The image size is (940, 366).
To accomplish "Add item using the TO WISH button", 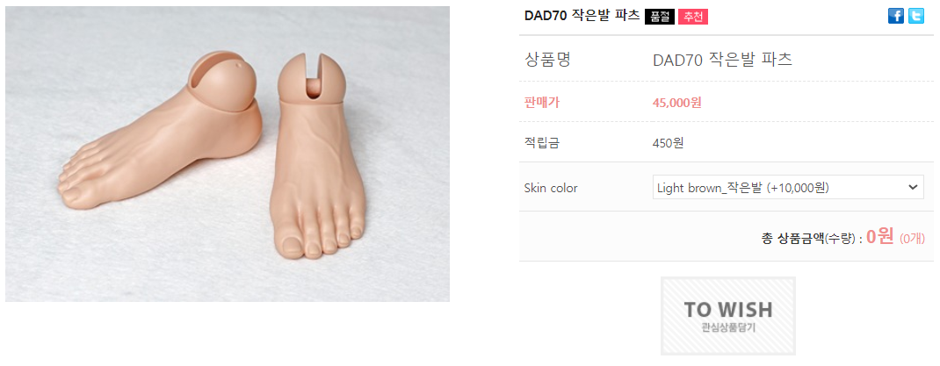I will 727,316.
